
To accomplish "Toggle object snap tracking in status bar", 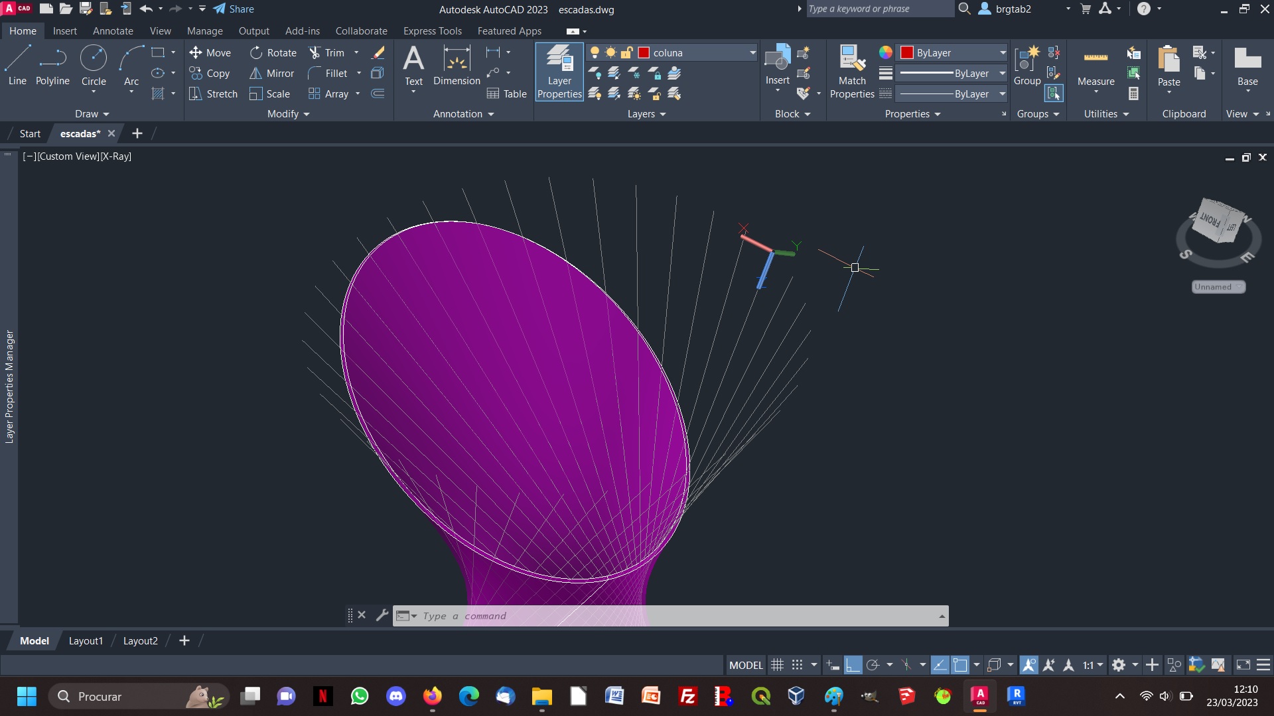I will point(940,665).
